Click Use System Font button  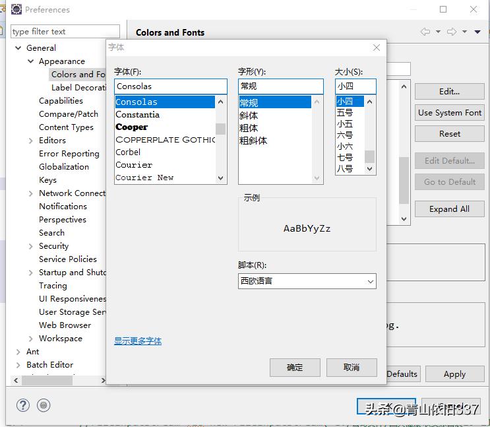click(x=450, y=113)
